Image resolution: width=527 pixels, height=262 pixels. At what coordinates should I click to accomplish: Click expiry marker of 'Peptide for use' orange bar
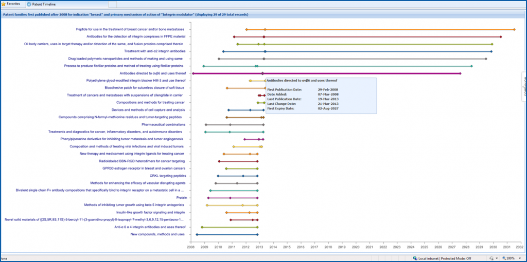[514, 29]
